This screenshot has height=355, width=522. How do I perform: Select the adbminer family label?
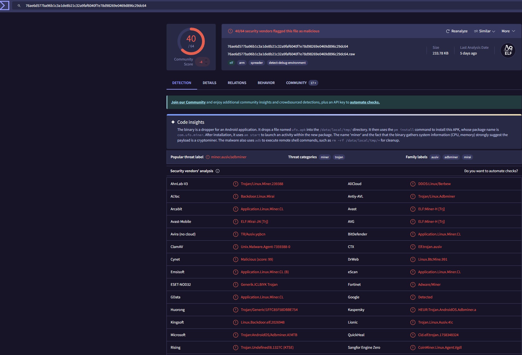[x=451, y=157]
